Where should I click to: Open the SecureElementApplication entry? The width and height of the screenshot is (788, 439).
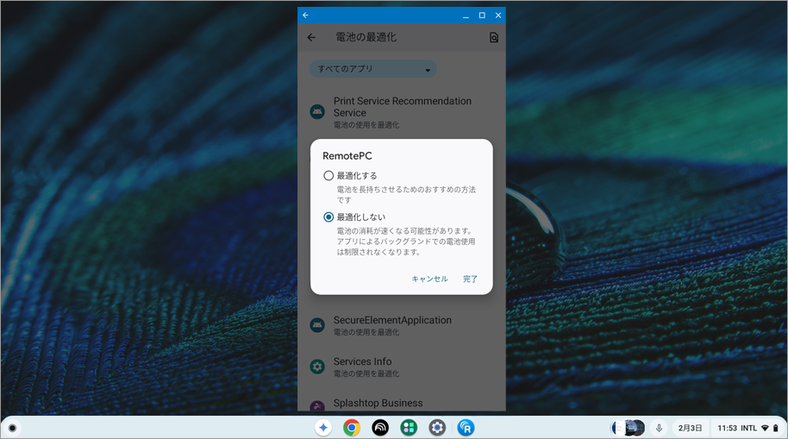pos(402,325)
